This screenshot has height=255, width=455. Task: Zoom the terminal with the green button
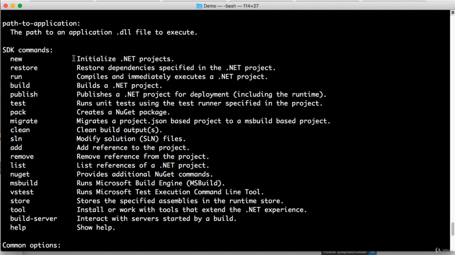point(20,6)
